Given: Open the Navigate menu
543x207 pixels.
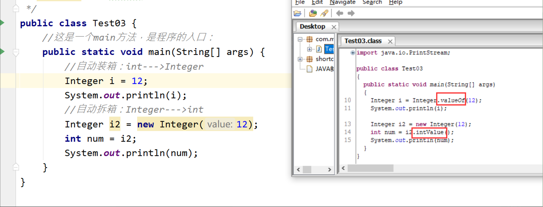Looking at the screenshot, I should click(342, 2).
